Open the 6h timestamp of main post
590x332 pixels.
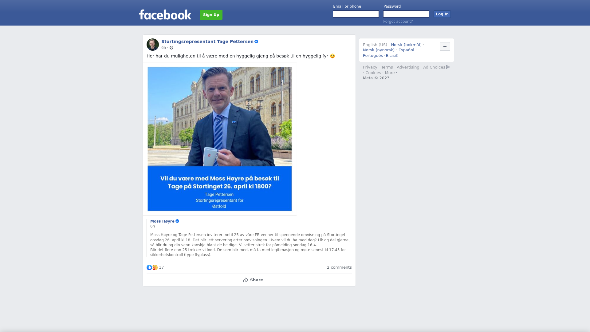pos(163,48)
